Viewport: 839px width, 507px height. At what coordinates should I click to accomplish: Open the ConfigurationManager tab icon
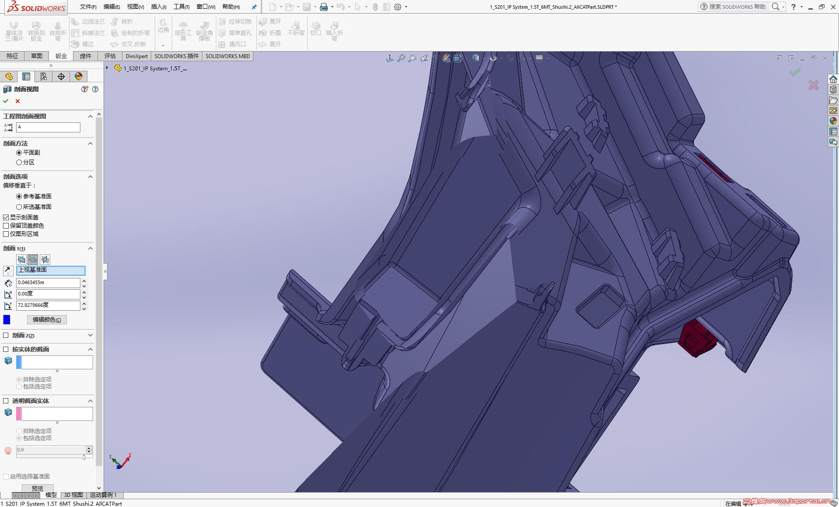(x=44, y=76)
